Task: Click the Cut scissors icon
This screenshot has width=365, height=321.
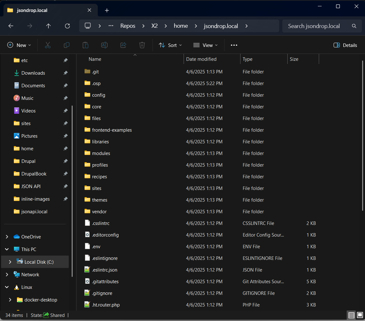Action: (48, 45)
